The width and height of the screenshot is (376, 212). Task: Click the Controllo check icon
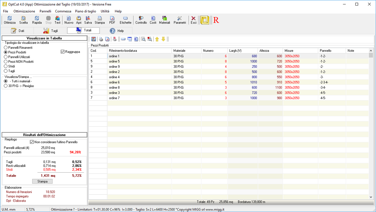point(141,20)
